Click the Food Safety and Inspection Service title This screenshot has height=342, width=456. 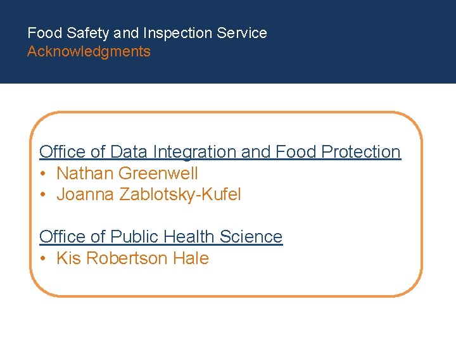(147, 33)
